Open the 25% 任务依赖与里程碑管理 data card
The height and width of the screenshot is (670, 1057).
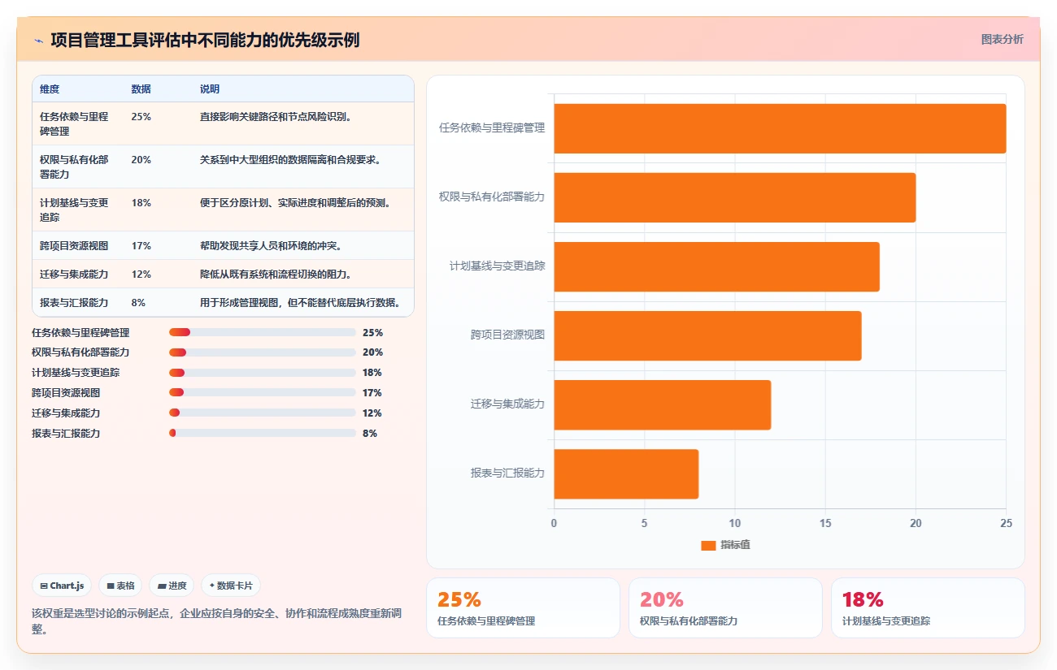523,607
